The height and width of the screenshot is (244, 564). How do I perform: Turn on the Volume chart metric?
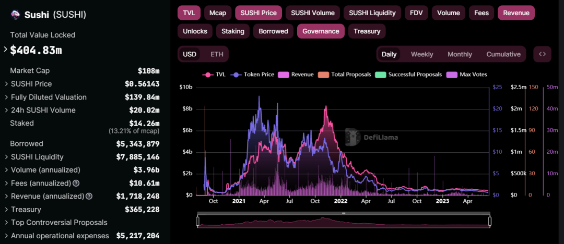449,13
